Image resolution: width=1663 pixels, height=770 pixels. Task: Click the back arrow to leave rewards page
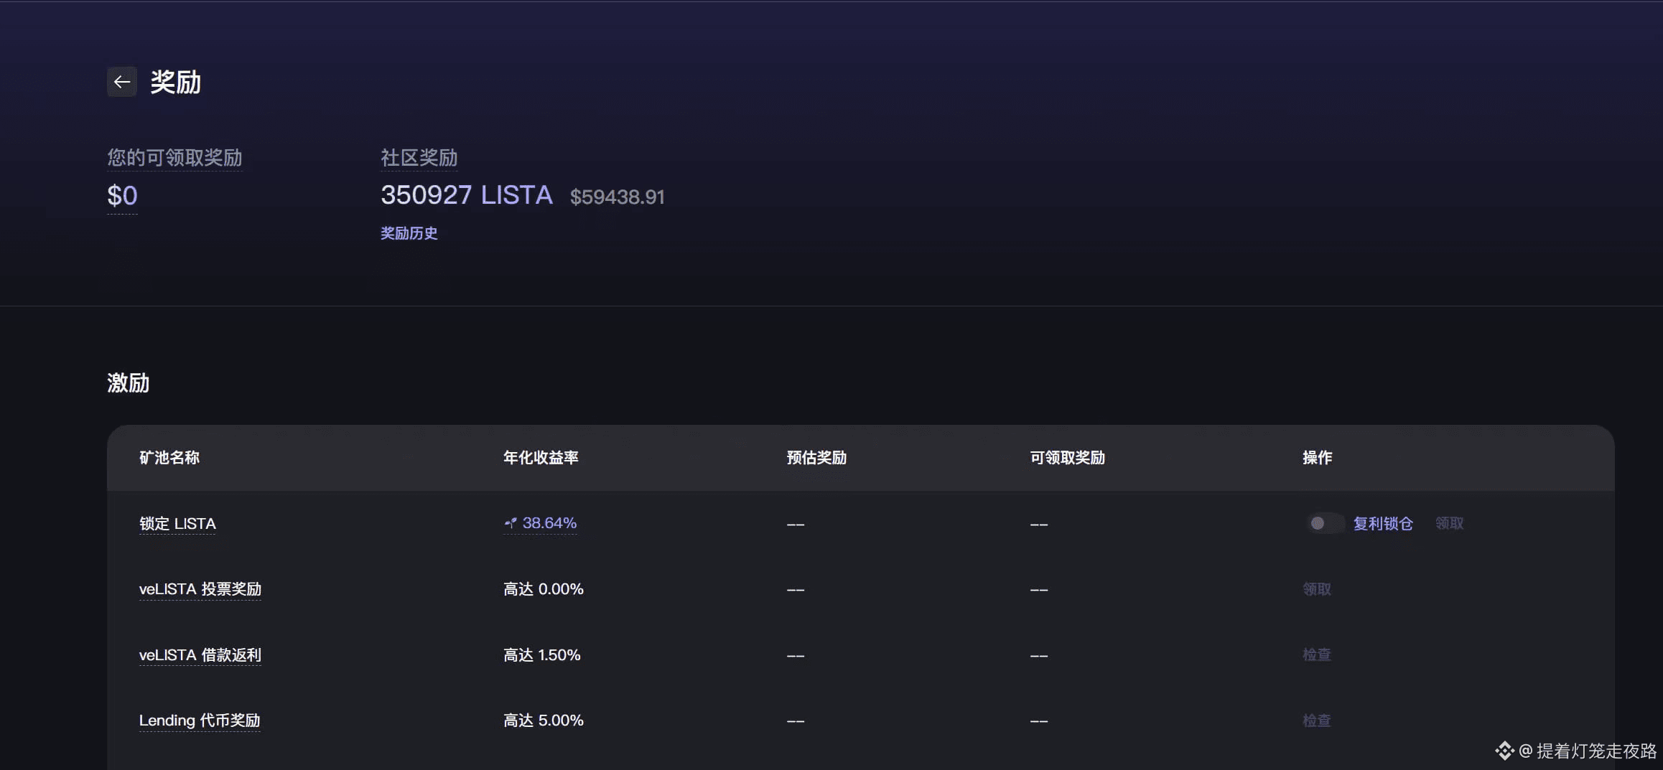pos(121,81)
